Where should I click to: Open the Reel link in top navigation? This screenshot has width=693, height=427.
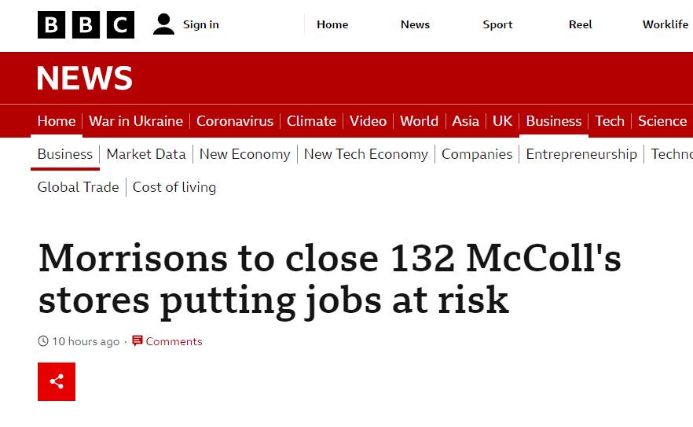tap(581, 24)
